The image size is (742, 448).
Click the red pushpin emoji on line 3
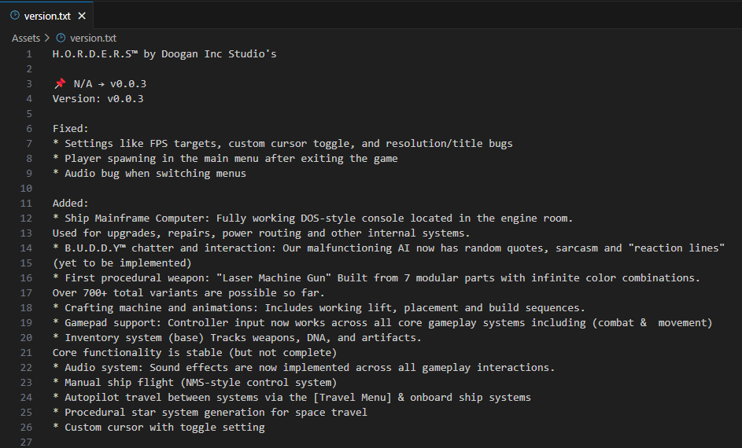(x=60, y=83)
